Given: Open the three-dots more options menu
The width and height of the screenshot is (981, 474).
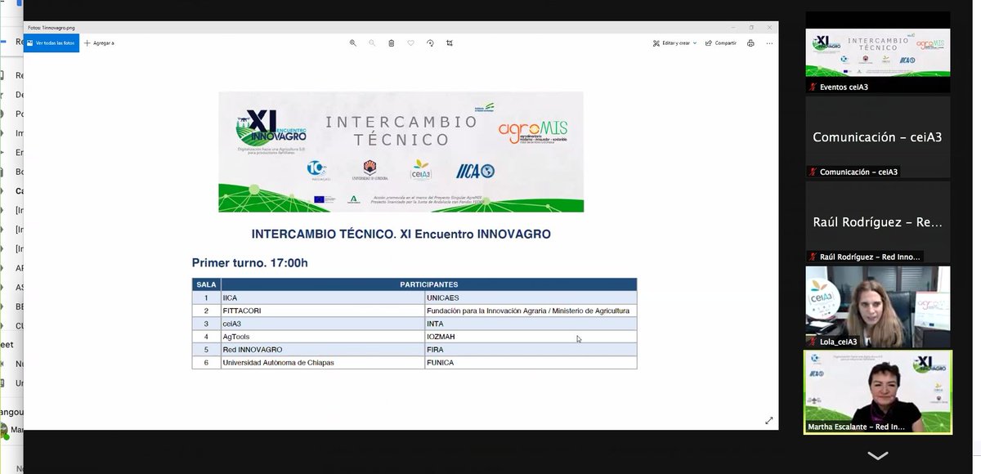Looking at the screenshot, I should pyautogui.click(x=768, y=42).
